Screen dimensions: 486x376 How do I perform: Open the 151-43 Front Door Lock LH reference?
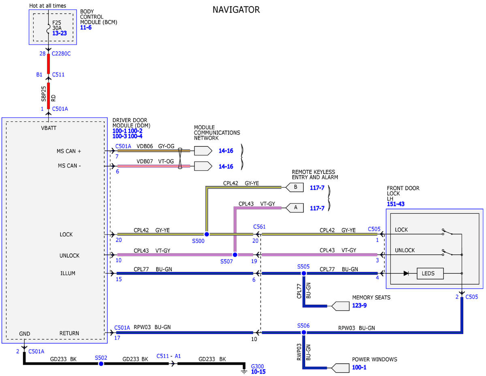click(396, 204)
